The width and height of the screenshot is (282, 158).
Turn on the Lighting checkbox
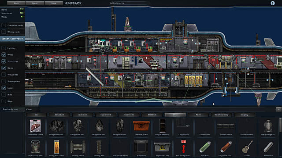click(x=4, y=48)
